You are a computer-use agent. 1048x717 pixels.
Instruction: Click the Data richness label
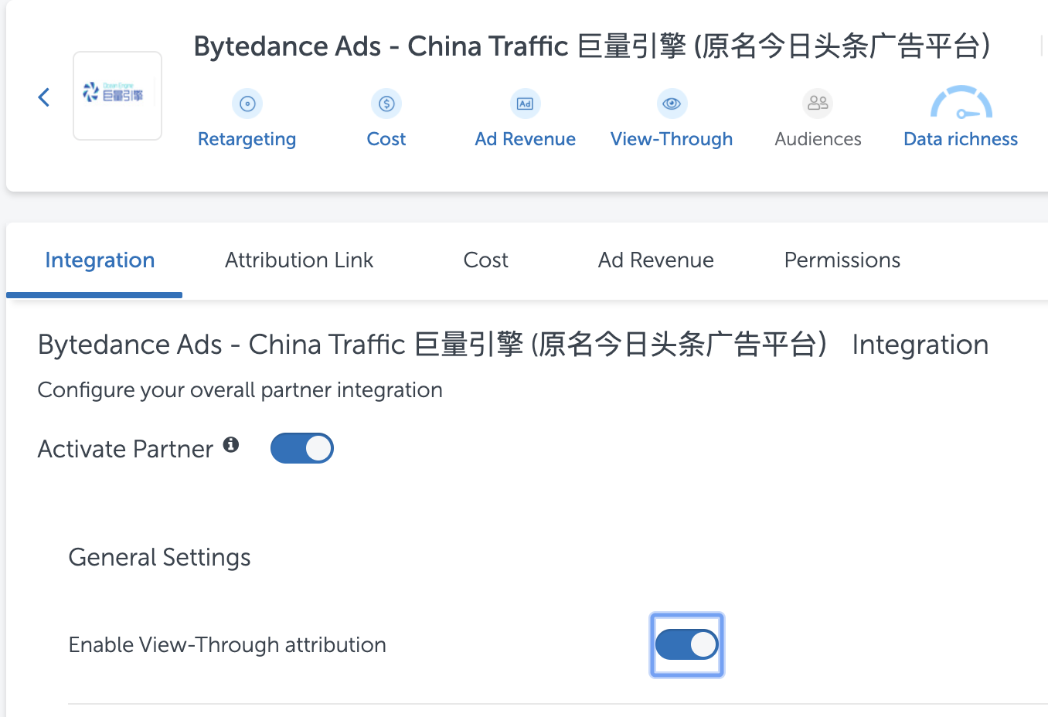(961, 139)
